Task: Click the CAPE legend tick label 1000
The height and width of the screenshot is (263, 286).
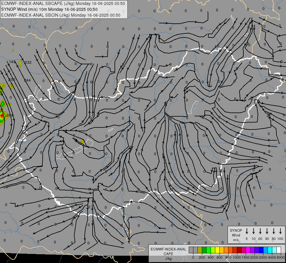Action: pyautogui.click(x=237, y=257)
